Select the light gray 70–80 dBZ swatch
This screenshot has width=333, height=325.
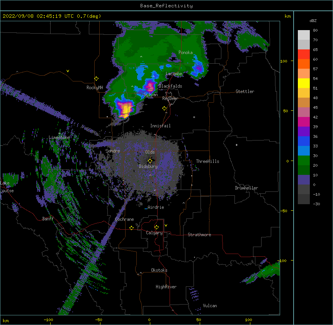click(x=304, y=35)
